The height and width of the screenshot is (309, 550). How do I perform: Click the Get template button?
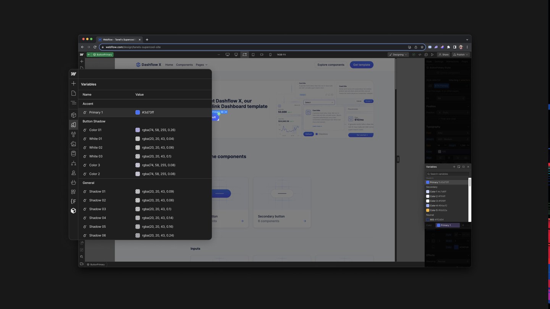[x=361, y=64]
